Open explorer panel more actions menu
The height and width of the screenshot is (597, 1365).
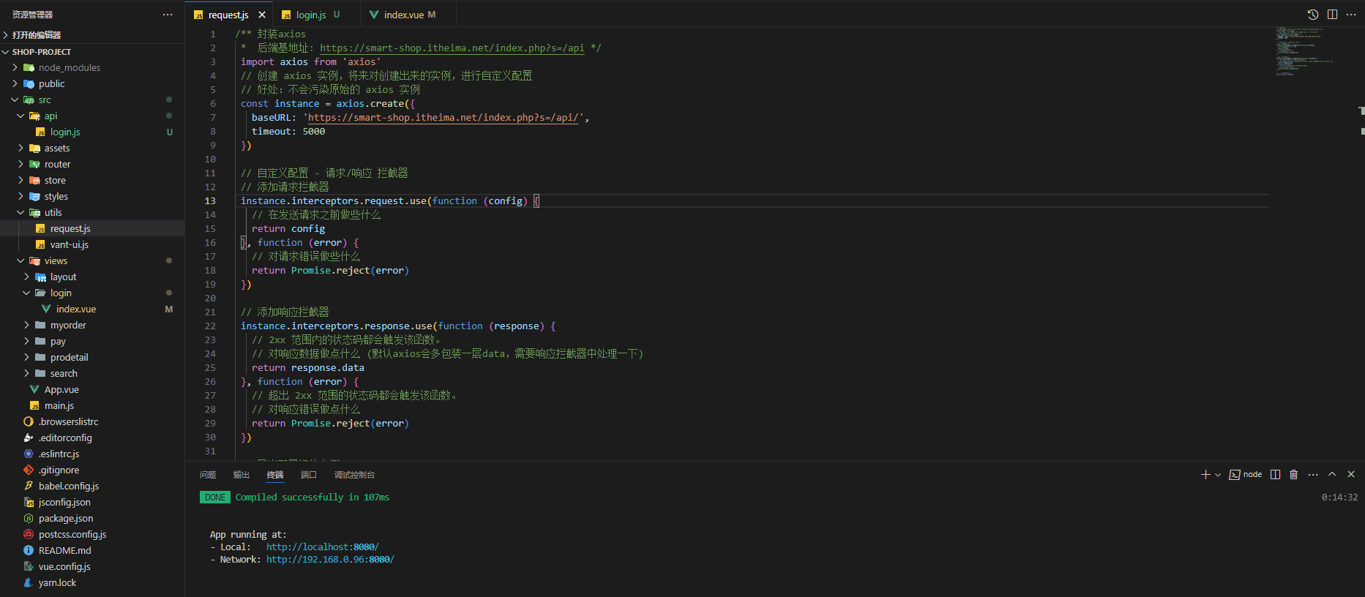coord(168,15)
